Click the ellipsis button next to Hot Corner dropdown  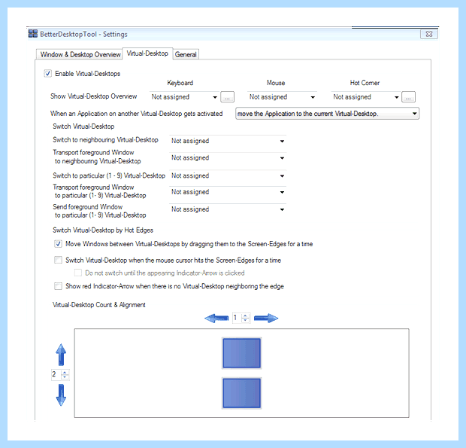[408, 97]
